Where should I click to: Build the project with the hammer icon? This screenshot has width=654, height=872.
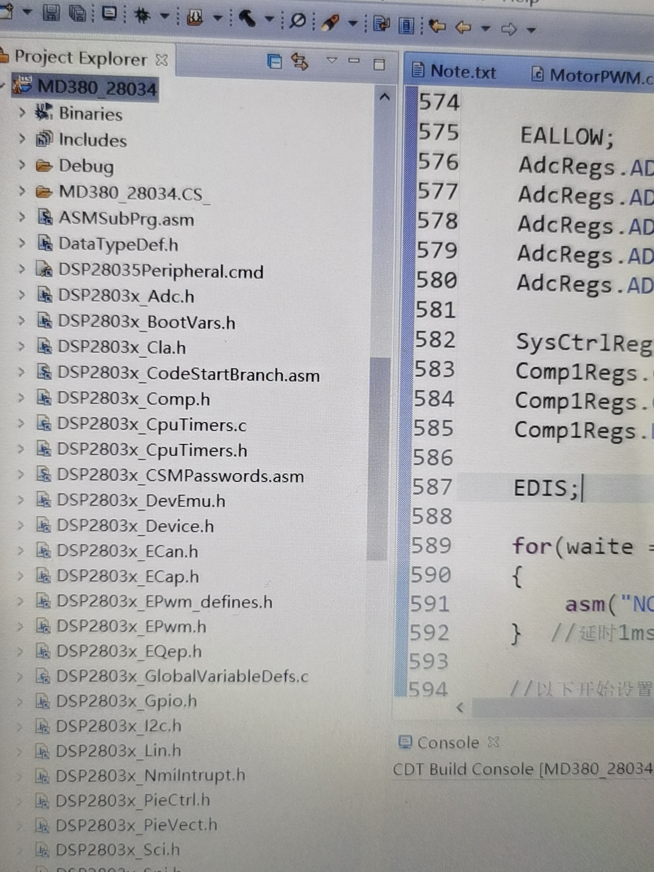click(x=246, y=19)
